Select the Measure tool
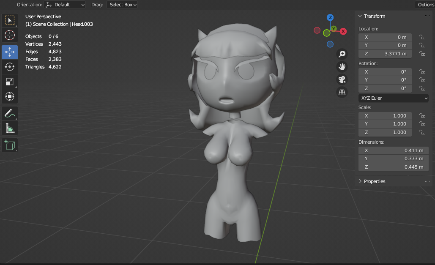This screenshot has height=265, width=435. (x=10, y=128)
